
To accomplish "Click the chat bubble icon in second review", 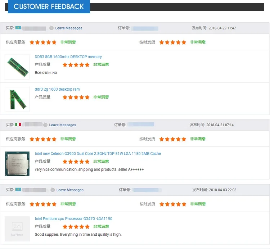I will click(45, 125).
